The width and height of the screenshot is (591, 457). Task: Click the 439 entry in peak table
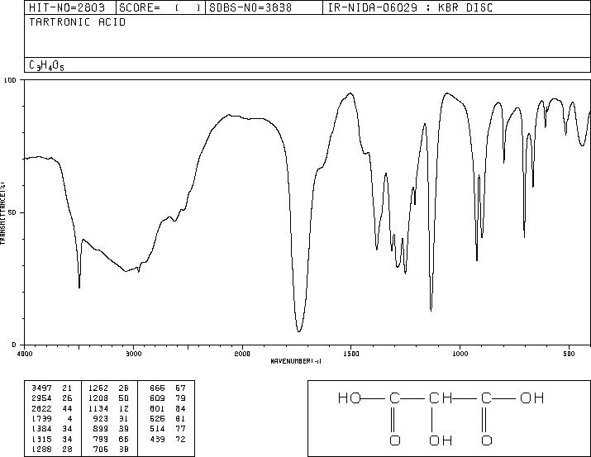[157, 440]
